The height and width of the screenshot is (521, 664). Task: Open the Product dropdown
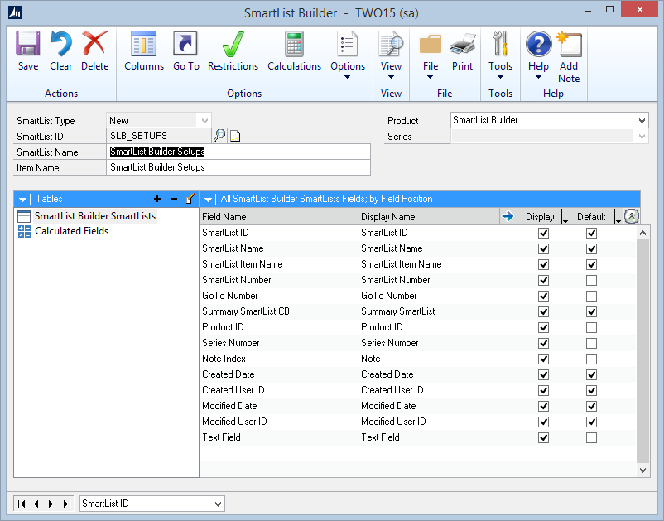[x=642, y=121]
